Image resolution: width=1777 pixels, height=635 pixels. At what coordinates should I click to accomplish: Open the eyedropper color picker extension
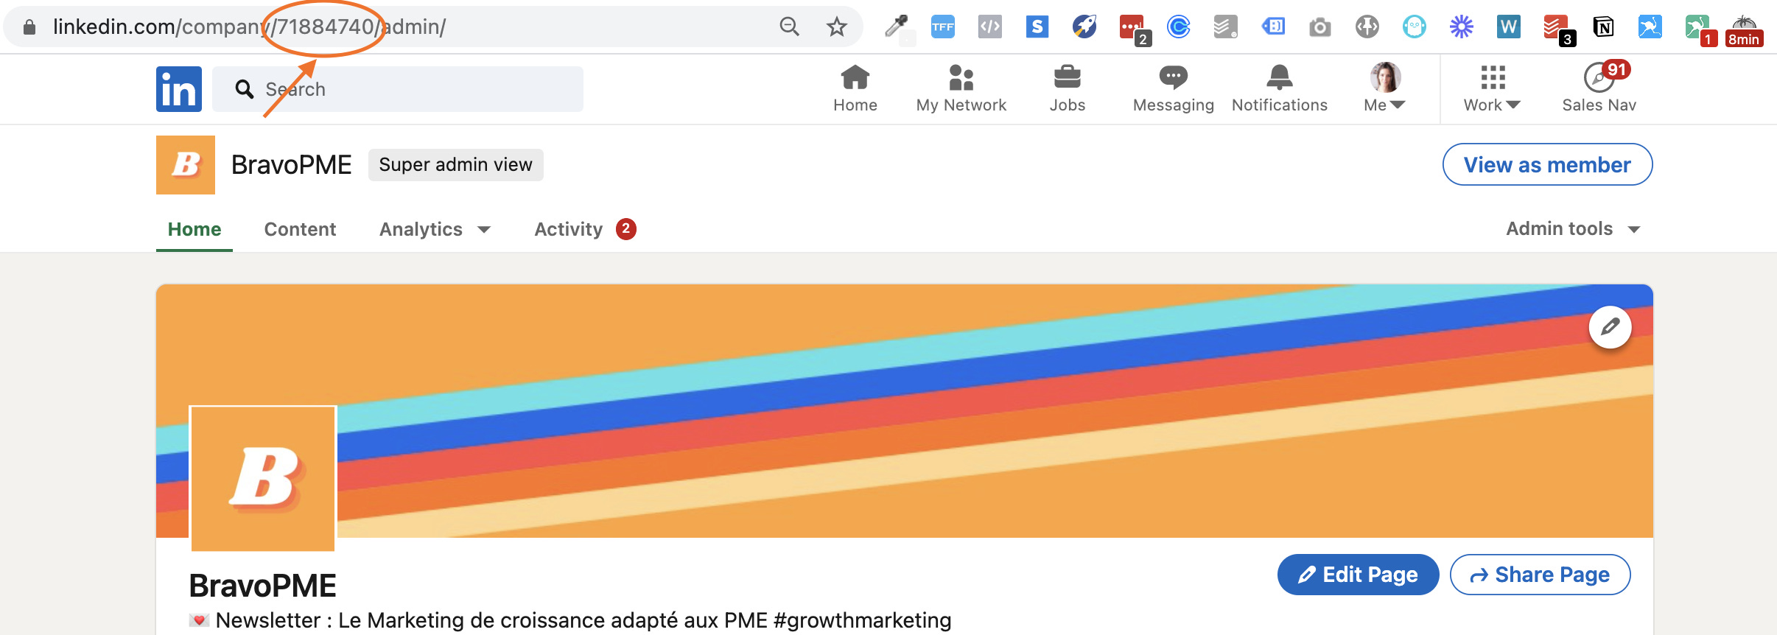(896, 27)
